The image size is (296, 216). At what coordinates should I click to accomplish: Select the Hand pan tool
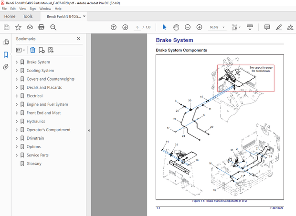point(176,27)
